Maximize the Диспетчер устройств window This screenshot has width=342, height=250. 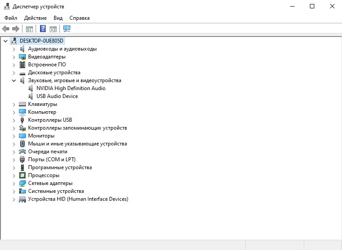point(312,6)
